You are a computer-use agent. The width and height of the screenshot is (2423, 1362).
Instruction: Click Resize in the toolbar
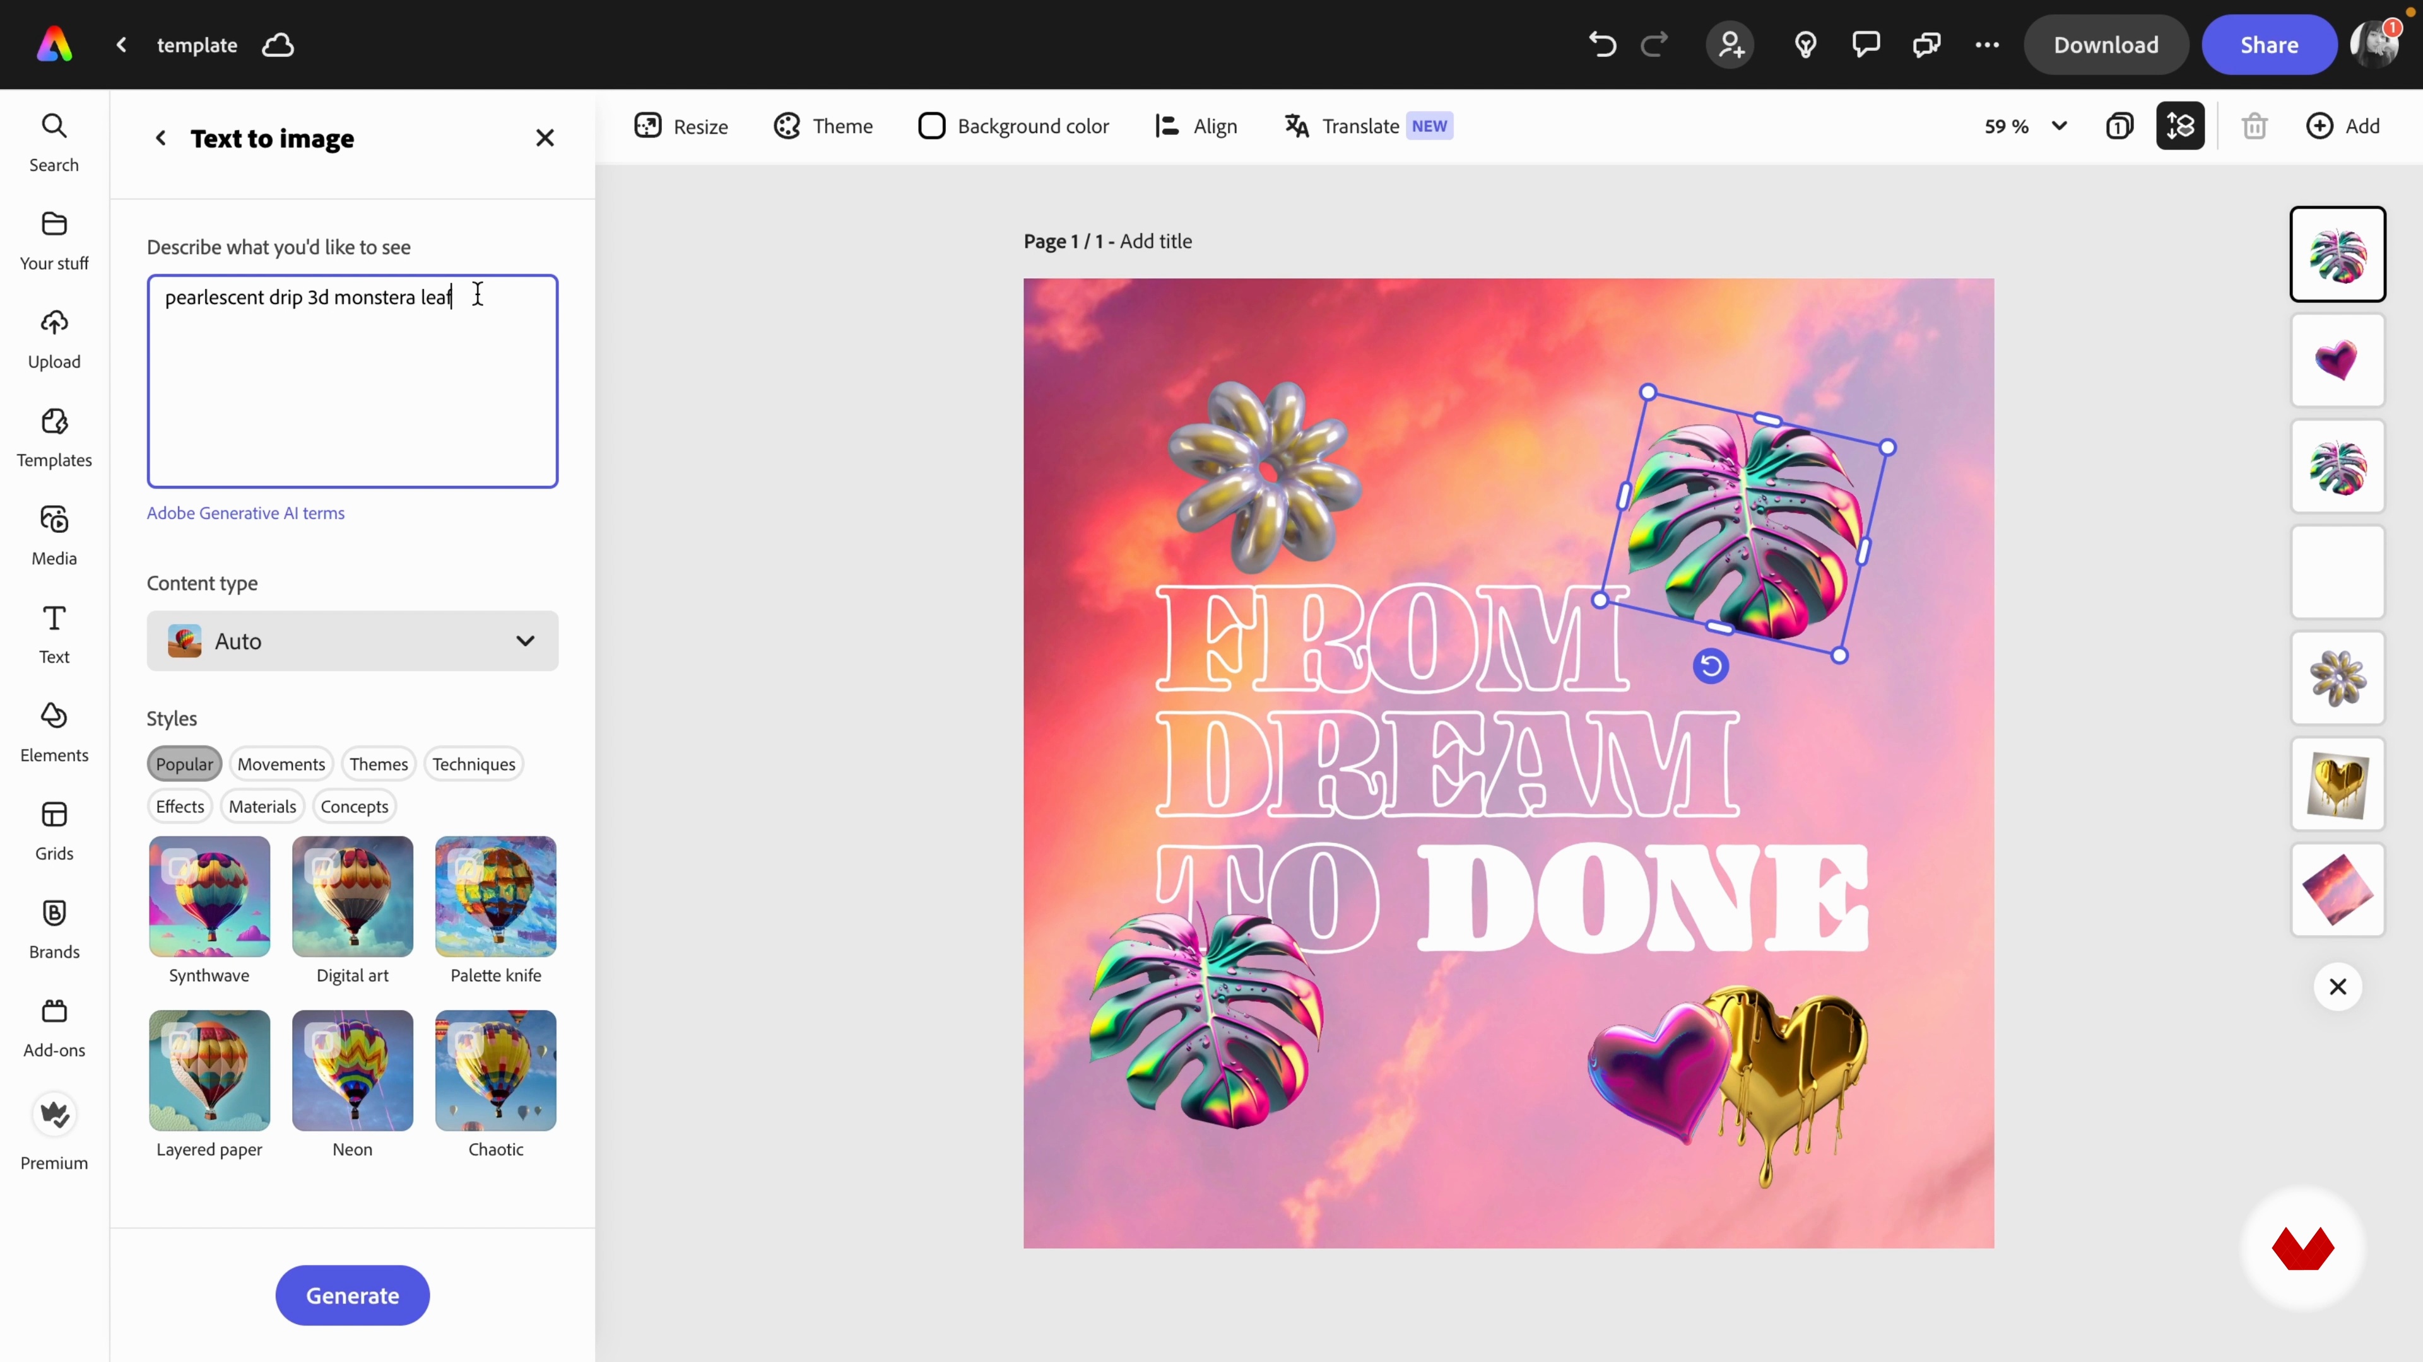[x=681, y=126]
